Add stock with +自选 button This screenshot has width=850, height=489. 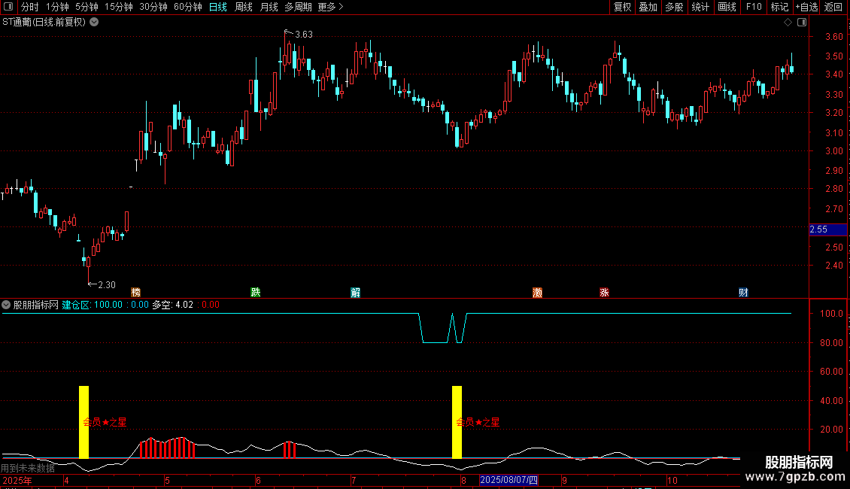pos(806,7)
